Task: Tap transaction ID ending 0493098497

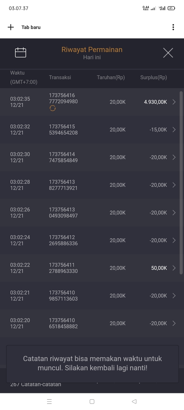Action: pos(63,213)
